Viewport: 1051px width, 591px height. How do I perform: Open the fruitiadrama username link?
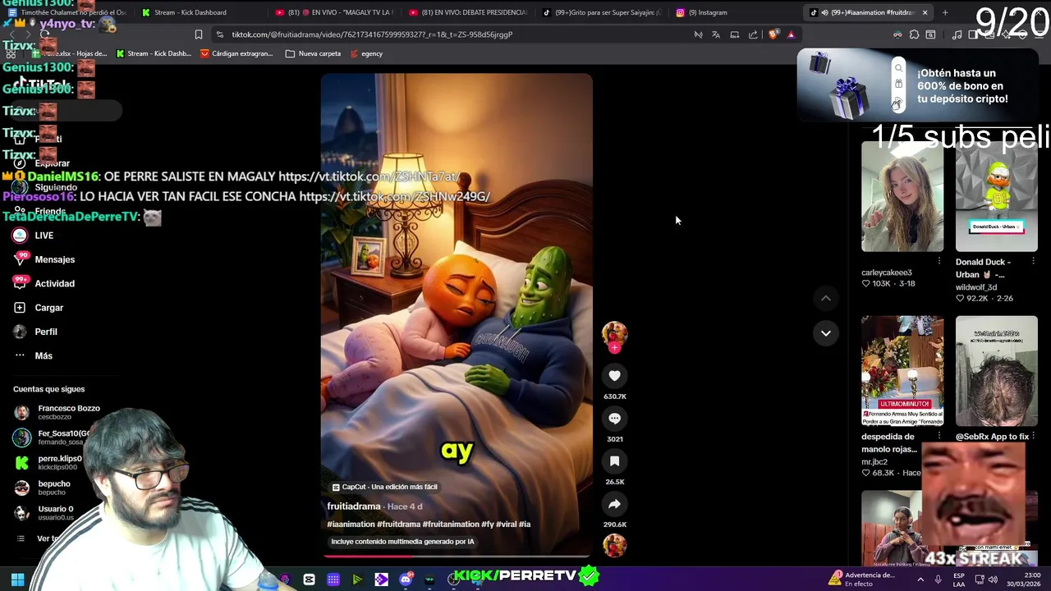354,506
